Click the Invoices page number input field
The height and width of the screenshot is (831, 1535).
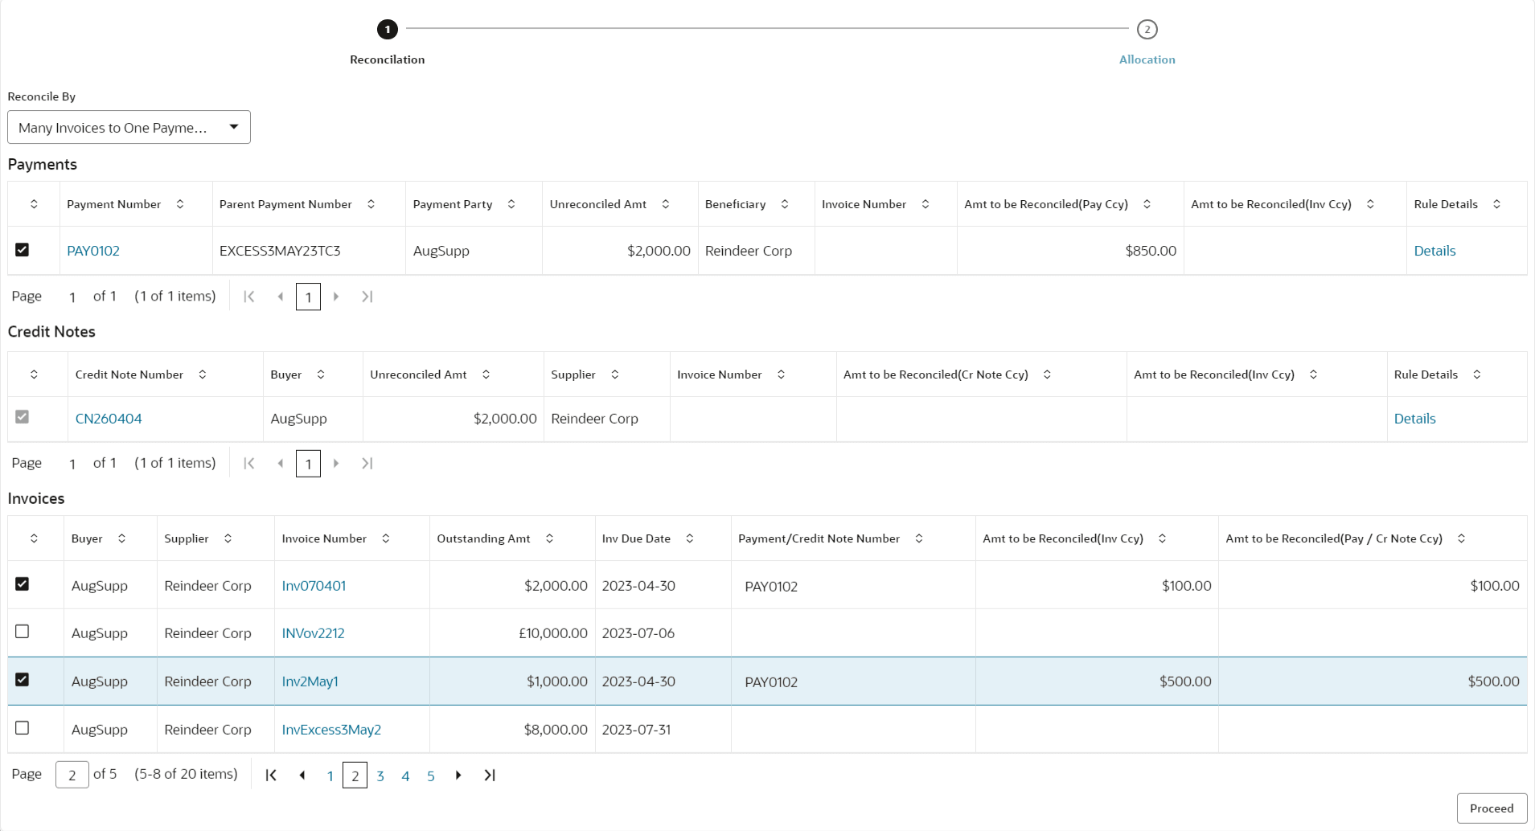click(72, 775)
